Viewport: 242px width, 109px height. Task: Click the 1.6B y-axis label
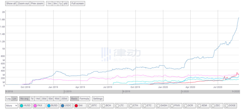[2, 27]
